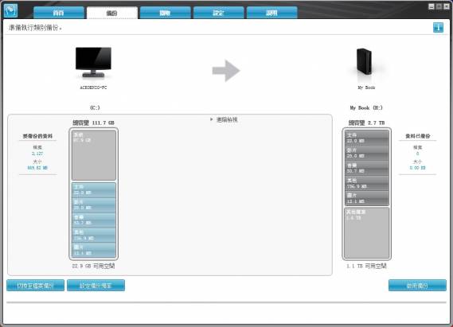Switch to the third tab 擷取
The width and height of the screenshot is (453, 327).
(166, 13)
